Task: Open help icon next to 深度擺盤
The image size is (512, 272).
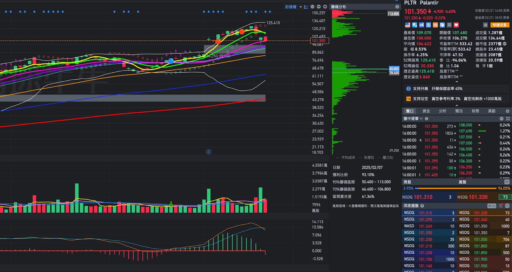Action: 422,206
